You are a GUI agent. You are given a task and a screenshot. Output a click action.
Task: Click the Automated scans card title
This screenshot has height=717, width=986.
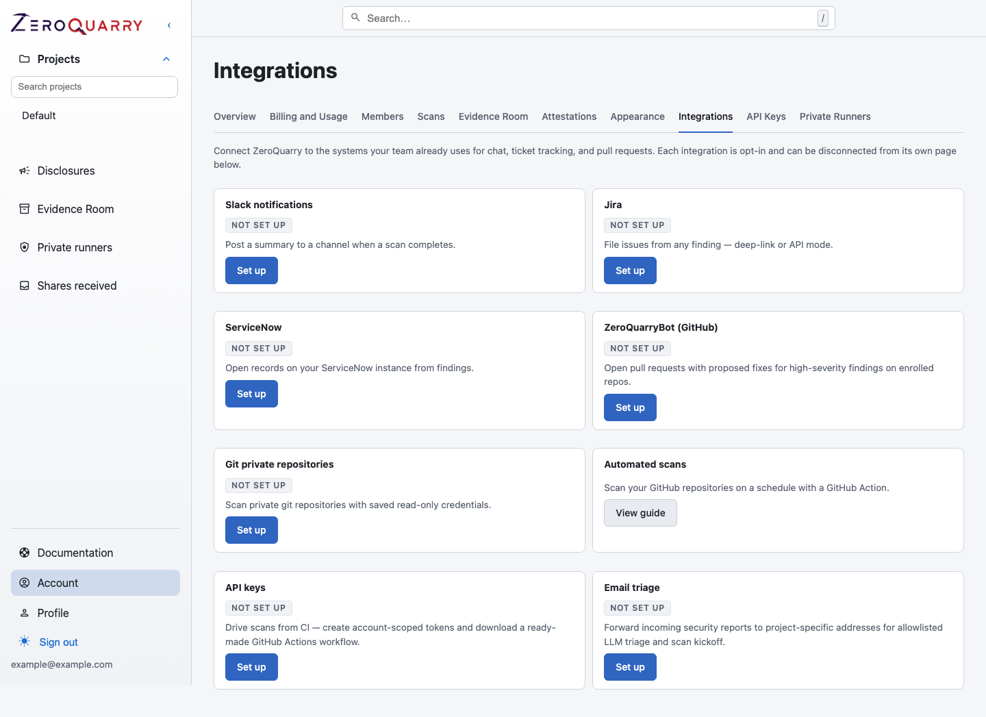[645, 464]
